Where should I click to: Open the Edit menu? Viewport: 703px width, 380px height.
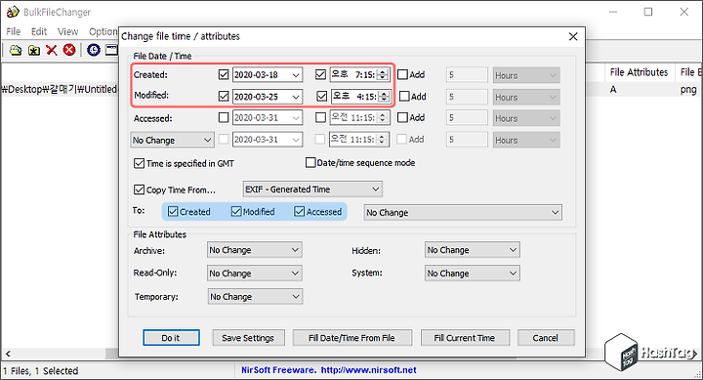click(39, 31)
